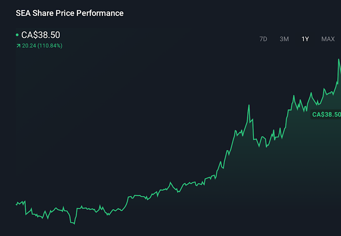Click the lowest dip of the chart line
341x236 pixels.
pyautogui.click(x=74, y=224)
